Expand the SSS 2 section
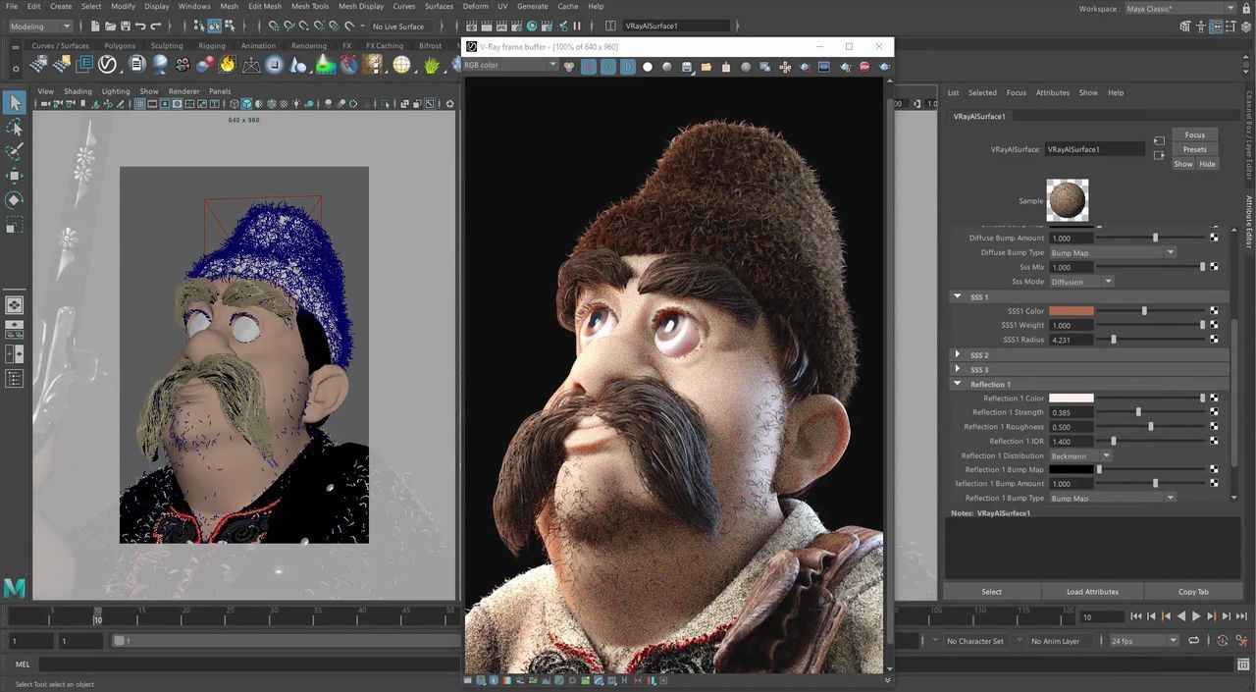The height and width of the screenshot is (692, 1256). pos(958,355)
